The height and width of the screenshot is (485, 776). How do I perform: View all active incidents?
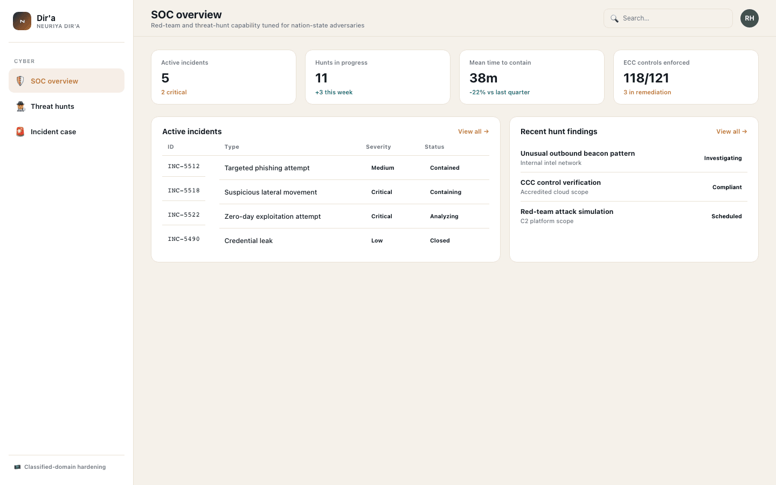click(473, 131)
